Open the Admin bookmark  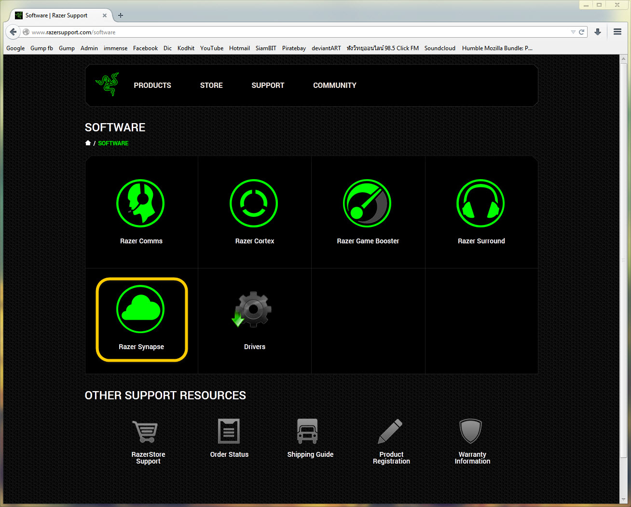[x=89, y=48]
